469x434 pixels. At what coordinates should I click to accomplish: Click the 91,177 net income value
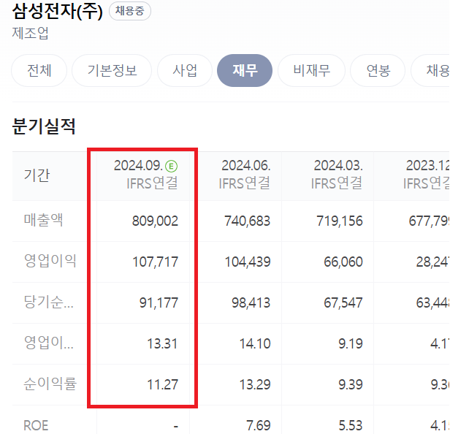pos(159,303)
